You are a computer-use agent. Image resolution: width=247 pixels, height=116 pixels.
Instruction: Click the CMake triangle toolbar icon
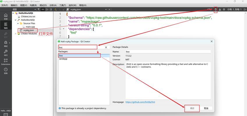click(220, 9)
